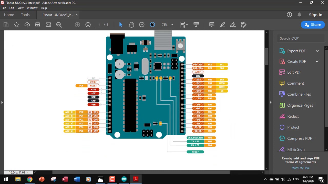Click the page number field
Screen dimensions: 328x184
(x=99, y=25)
